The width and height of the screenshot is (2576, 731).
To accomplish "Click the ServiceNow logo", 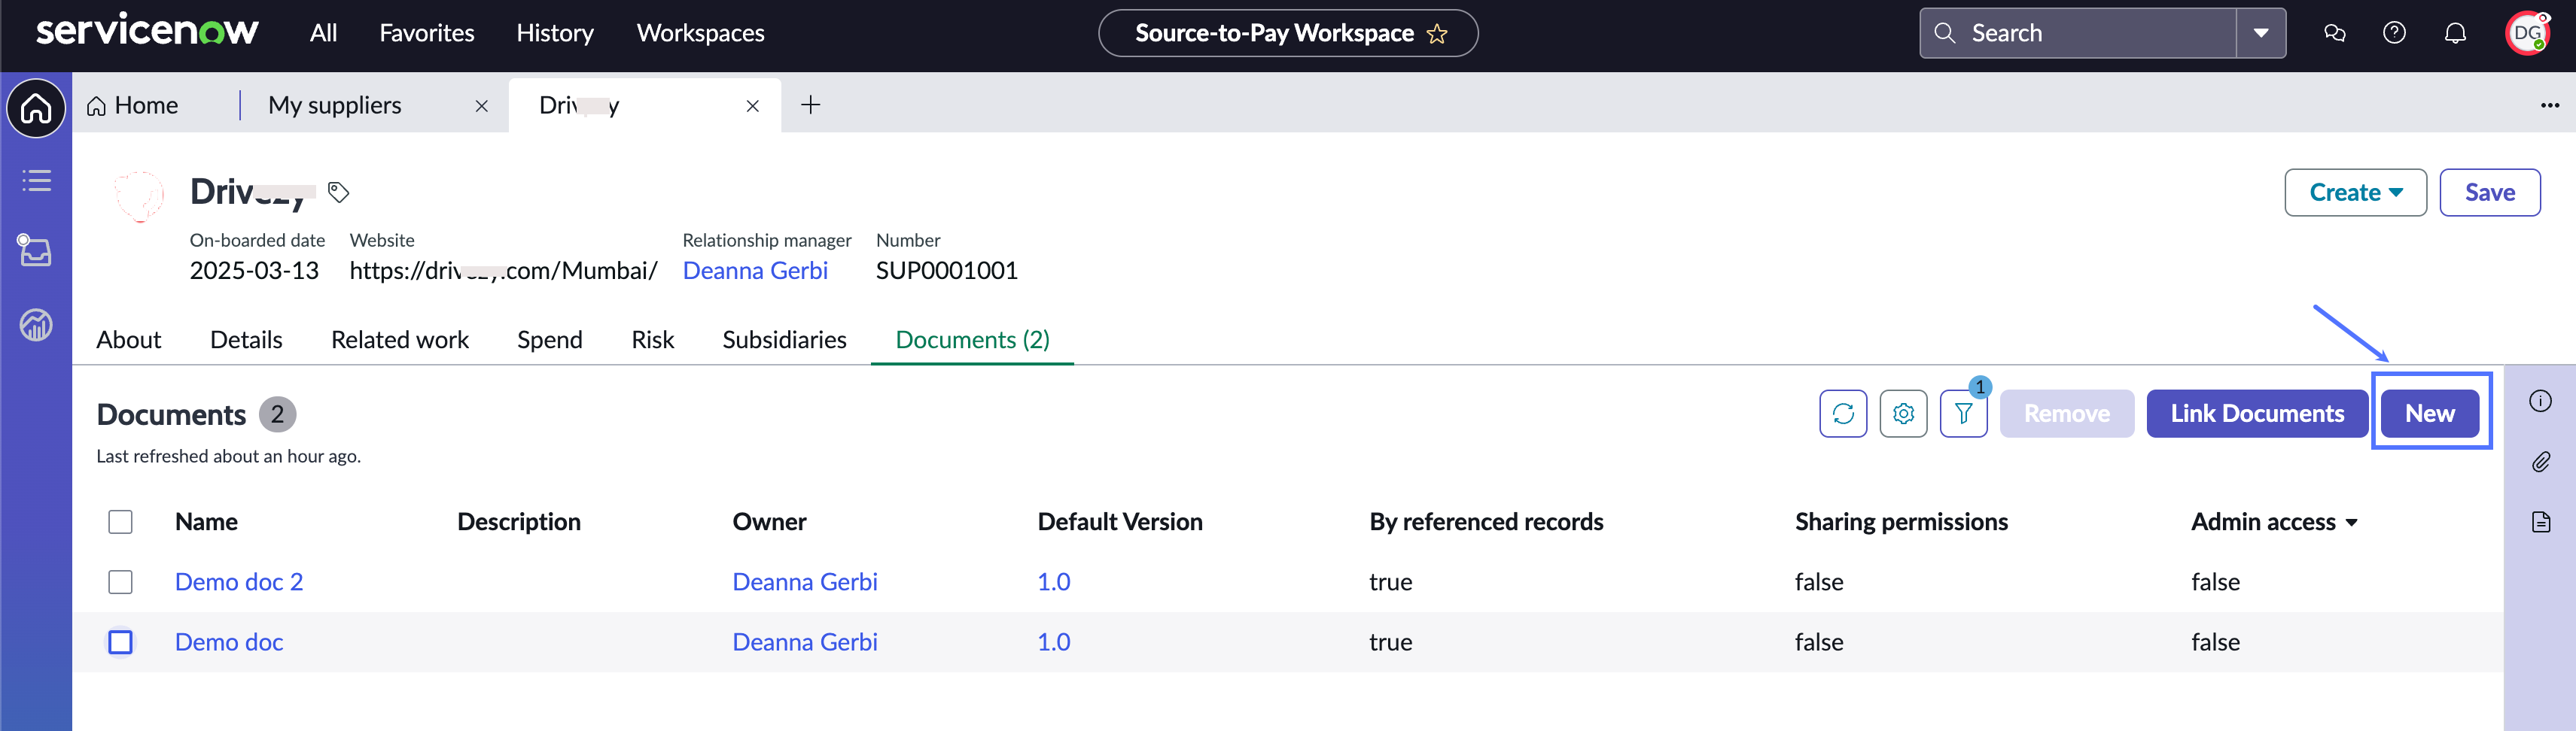I will coord(147,31).
